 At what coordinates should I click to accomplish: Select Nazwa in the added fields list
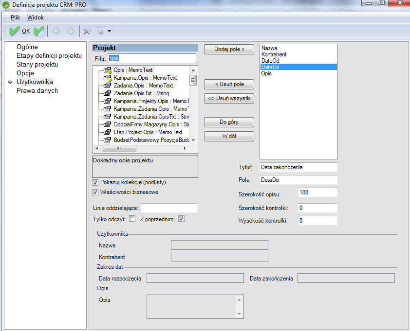(x=298, y=48)
